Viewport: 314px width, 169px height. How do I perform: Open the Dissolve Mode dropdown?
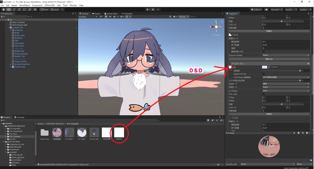[x=286, y=55]
